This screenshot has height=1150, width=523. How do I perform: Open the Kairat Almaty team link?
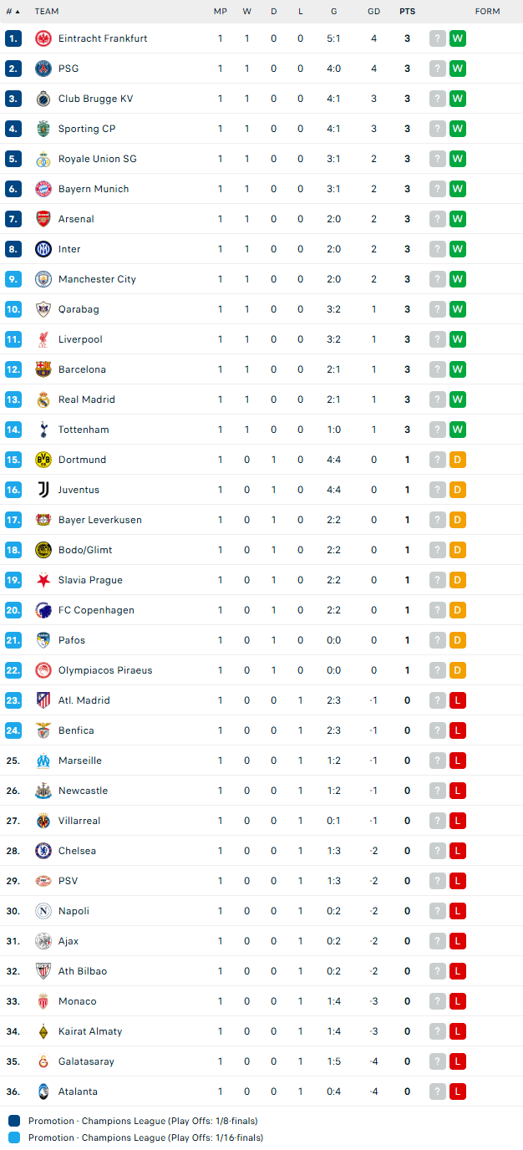coord(90,1031)
